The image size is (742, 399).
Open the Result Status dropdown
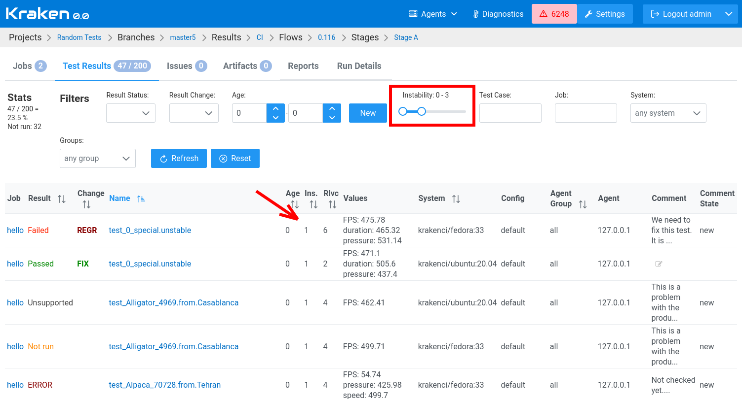click(131, 113)
